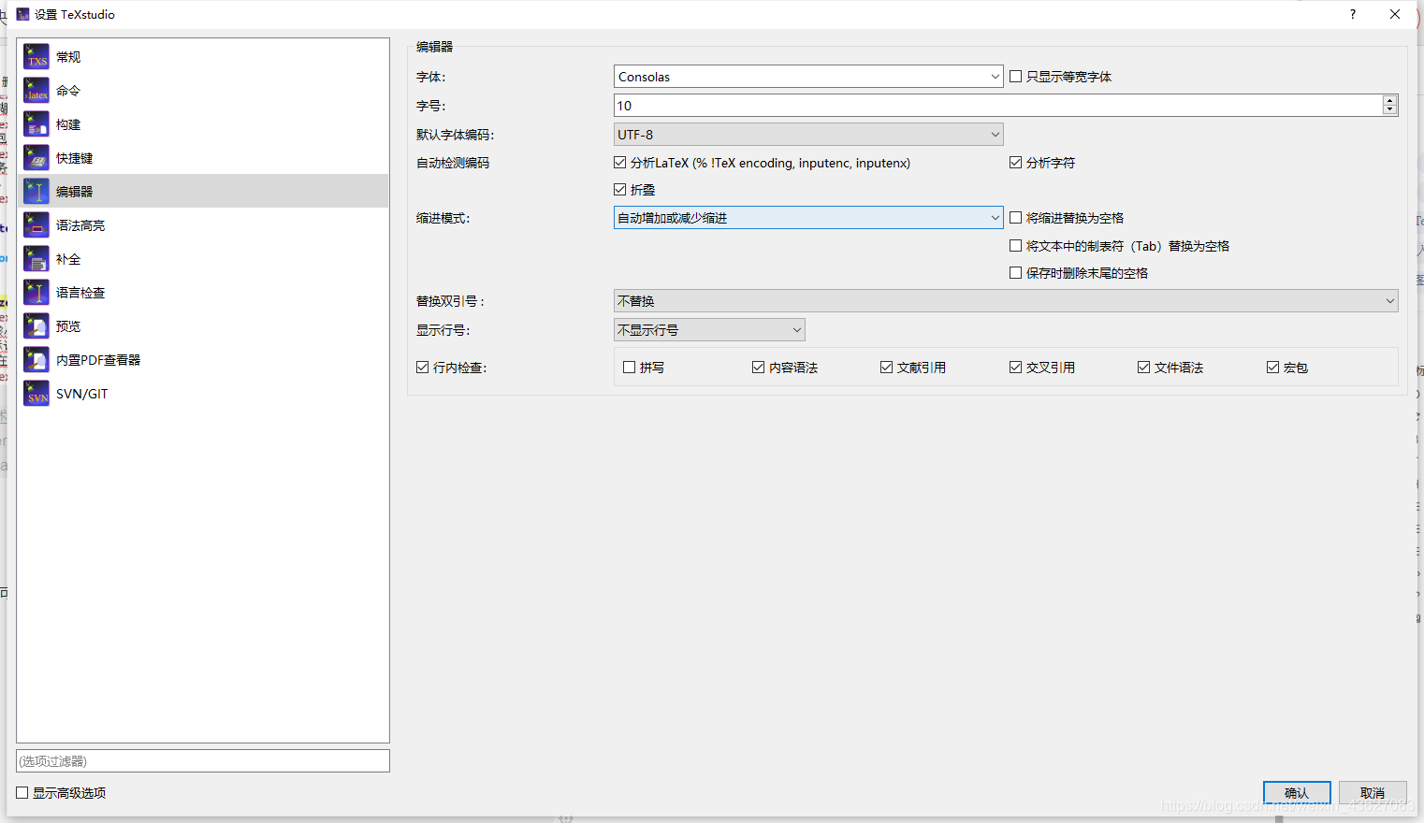Switch to the 命令 settings page
The height and width of the screenshot is (823, 1424).
(x=203, y=91)
